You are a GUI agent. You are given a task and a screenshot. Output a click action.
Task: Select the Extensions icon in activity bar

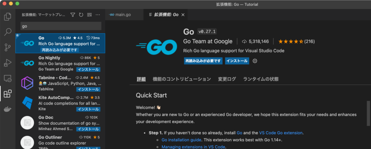(x=8, y=94)
